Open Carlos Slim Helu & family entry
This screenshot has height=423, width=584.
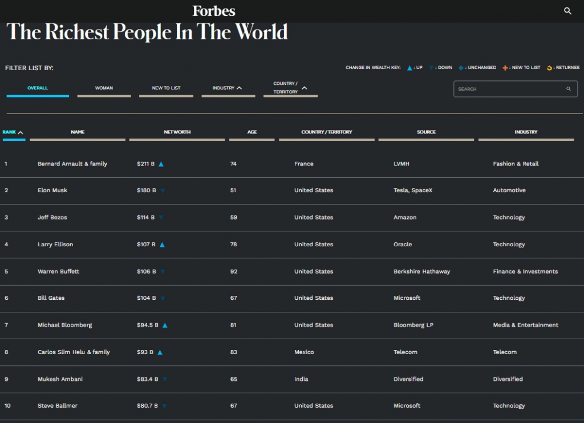tap(74, 352)
